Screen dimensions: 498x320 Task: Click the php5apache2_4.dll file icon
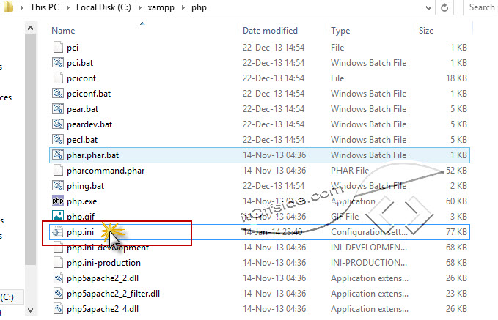tap(58, 308)
